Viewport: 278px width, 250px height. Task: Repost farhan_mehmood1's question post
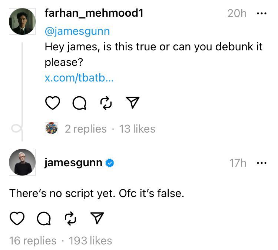pos(106,103)
